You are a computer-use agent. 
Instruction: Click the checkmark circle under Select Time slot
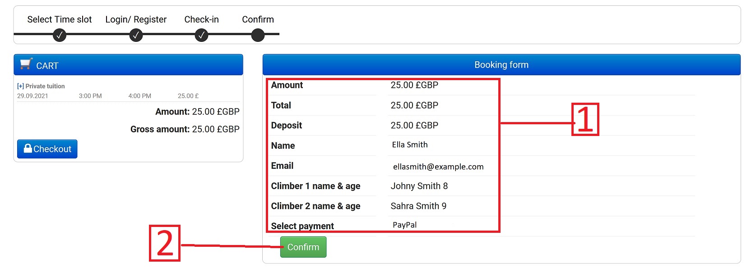click(x=59, y=35)
